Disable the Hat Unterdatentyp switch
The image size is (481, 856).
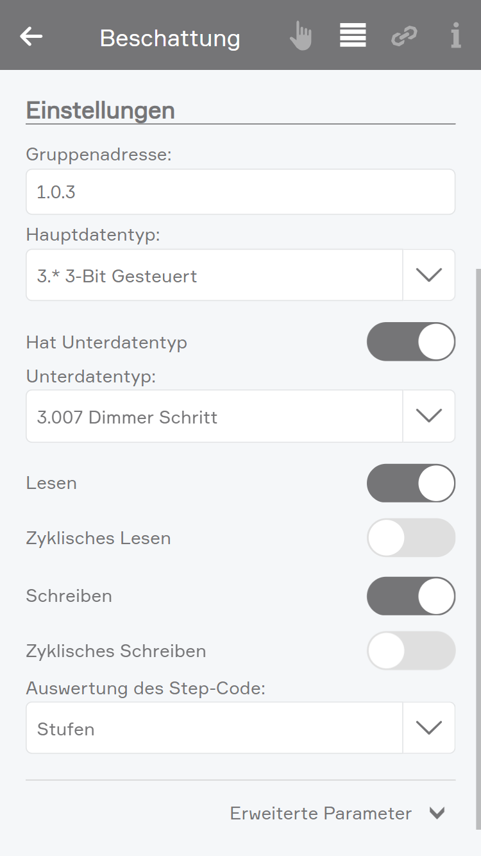(x=410, y=341)
